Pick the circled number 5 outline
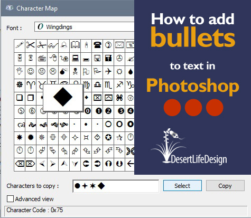This screenshot has height=218, width=251. coord(20,111)
